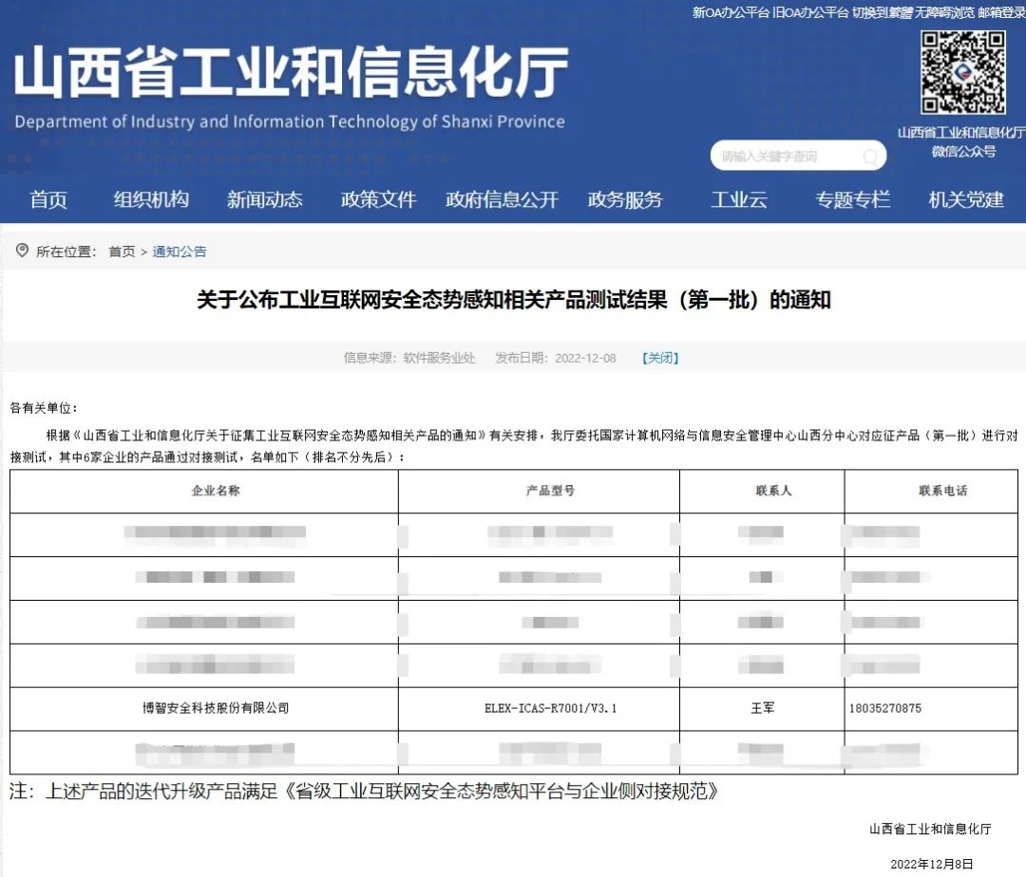Click the 联系电话 column header
The width and height of the screenshot is (1026, 877).
click(943, 491)
